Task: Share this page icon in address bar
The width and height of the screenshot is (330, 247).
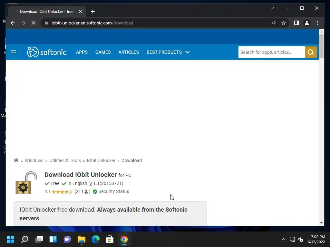Action: point(273,23)
